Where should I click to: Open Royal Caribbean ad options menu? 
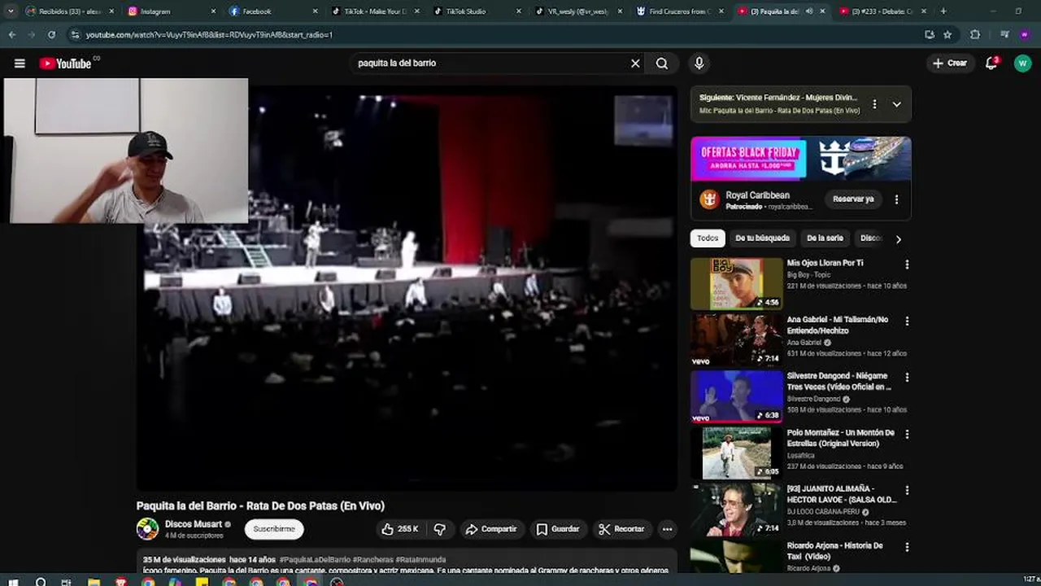[896, 199]
